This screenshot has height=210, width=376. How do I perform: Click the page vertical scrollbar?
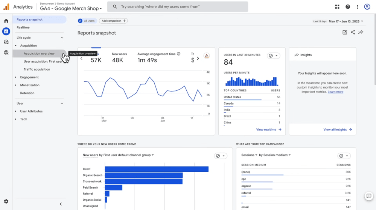point(375,49)
